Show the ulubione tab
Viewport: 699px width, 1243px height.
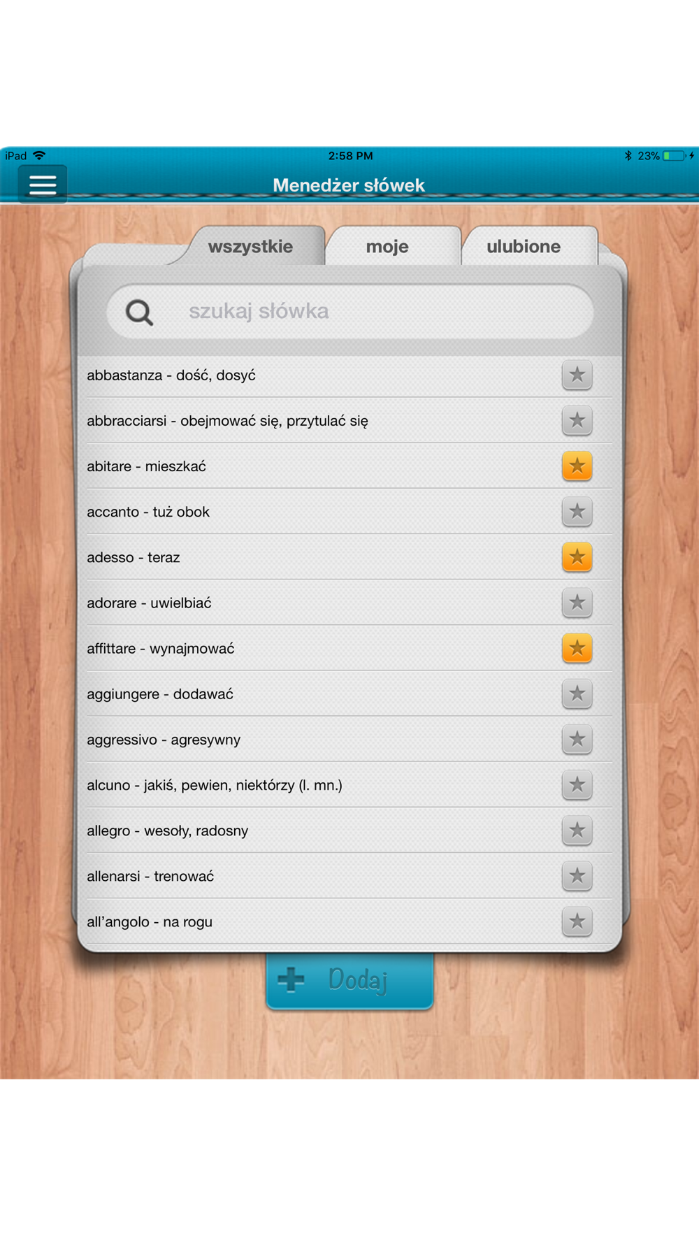click(524, 246)
